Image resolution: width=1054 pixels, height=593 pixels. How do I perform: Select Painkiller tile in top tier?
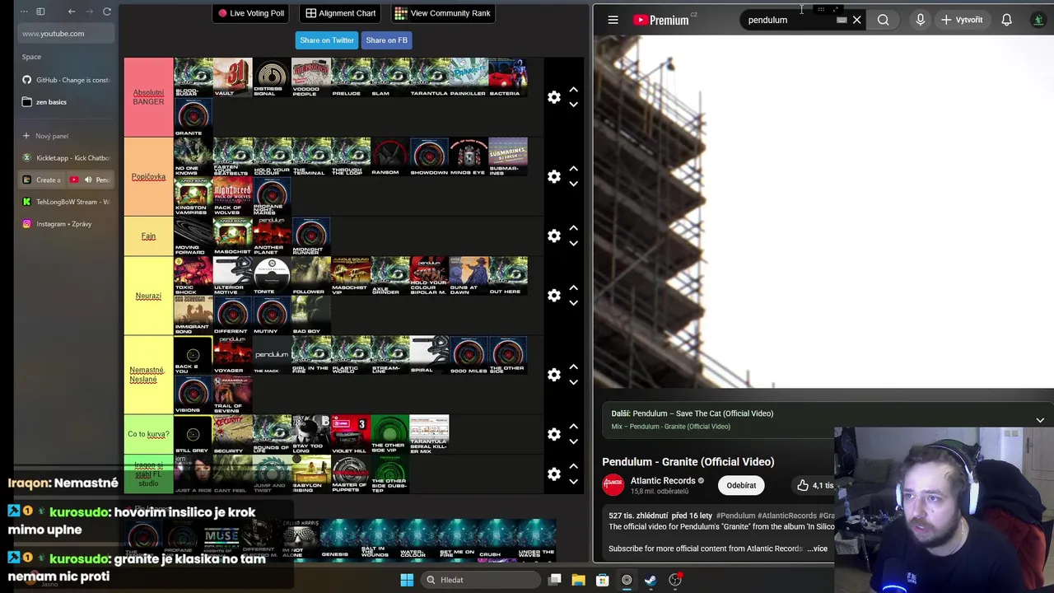point(469,77)
